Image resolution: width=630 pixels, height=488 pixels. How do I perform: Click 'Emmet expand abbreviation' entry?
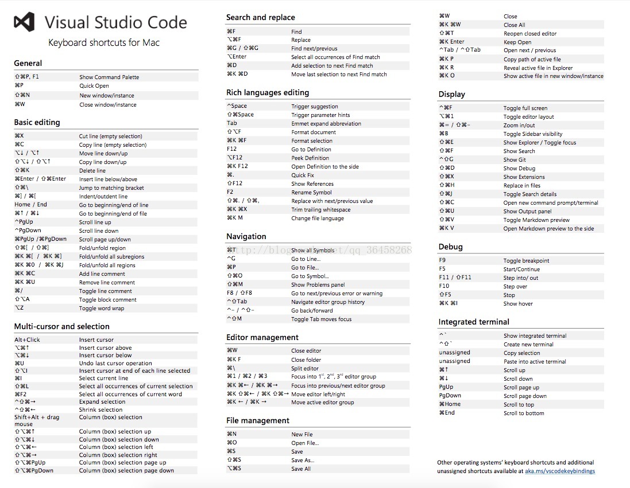(x=326, y=124)
